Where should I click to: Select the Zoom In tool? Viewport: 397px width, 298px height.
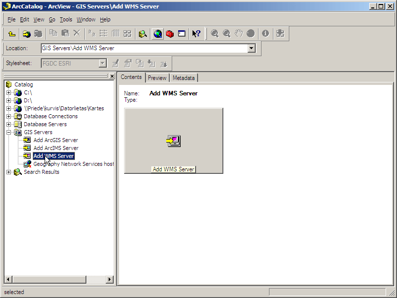pyautogui.click(x=215, y=33)
